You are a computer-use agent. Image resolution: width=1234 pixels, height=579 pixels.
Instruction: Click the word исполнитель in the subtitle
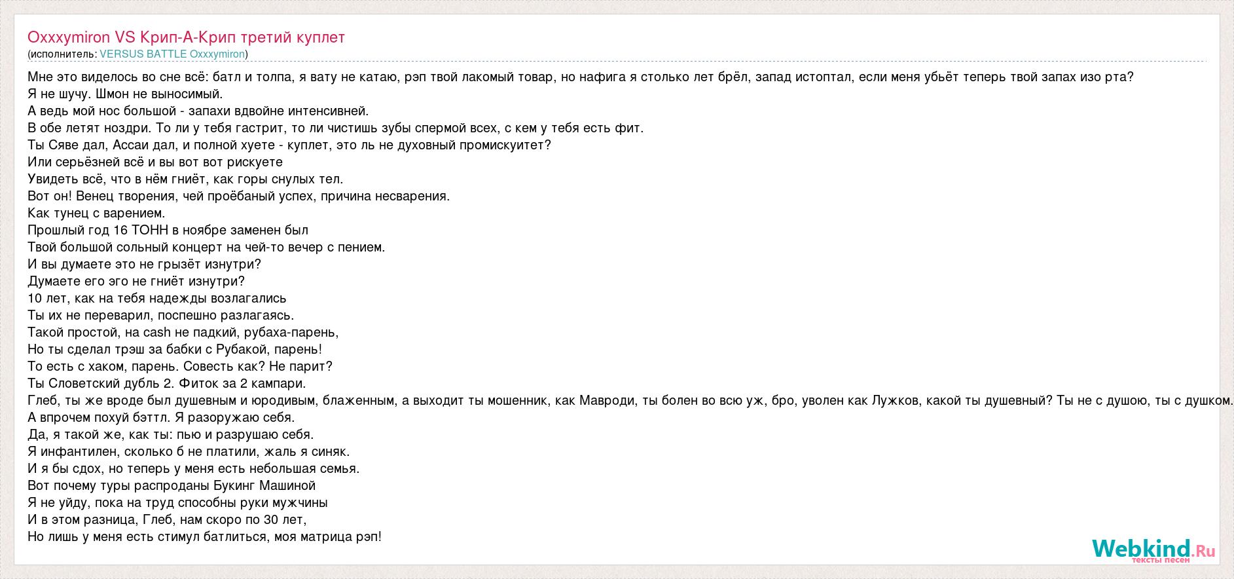point(63,54)
